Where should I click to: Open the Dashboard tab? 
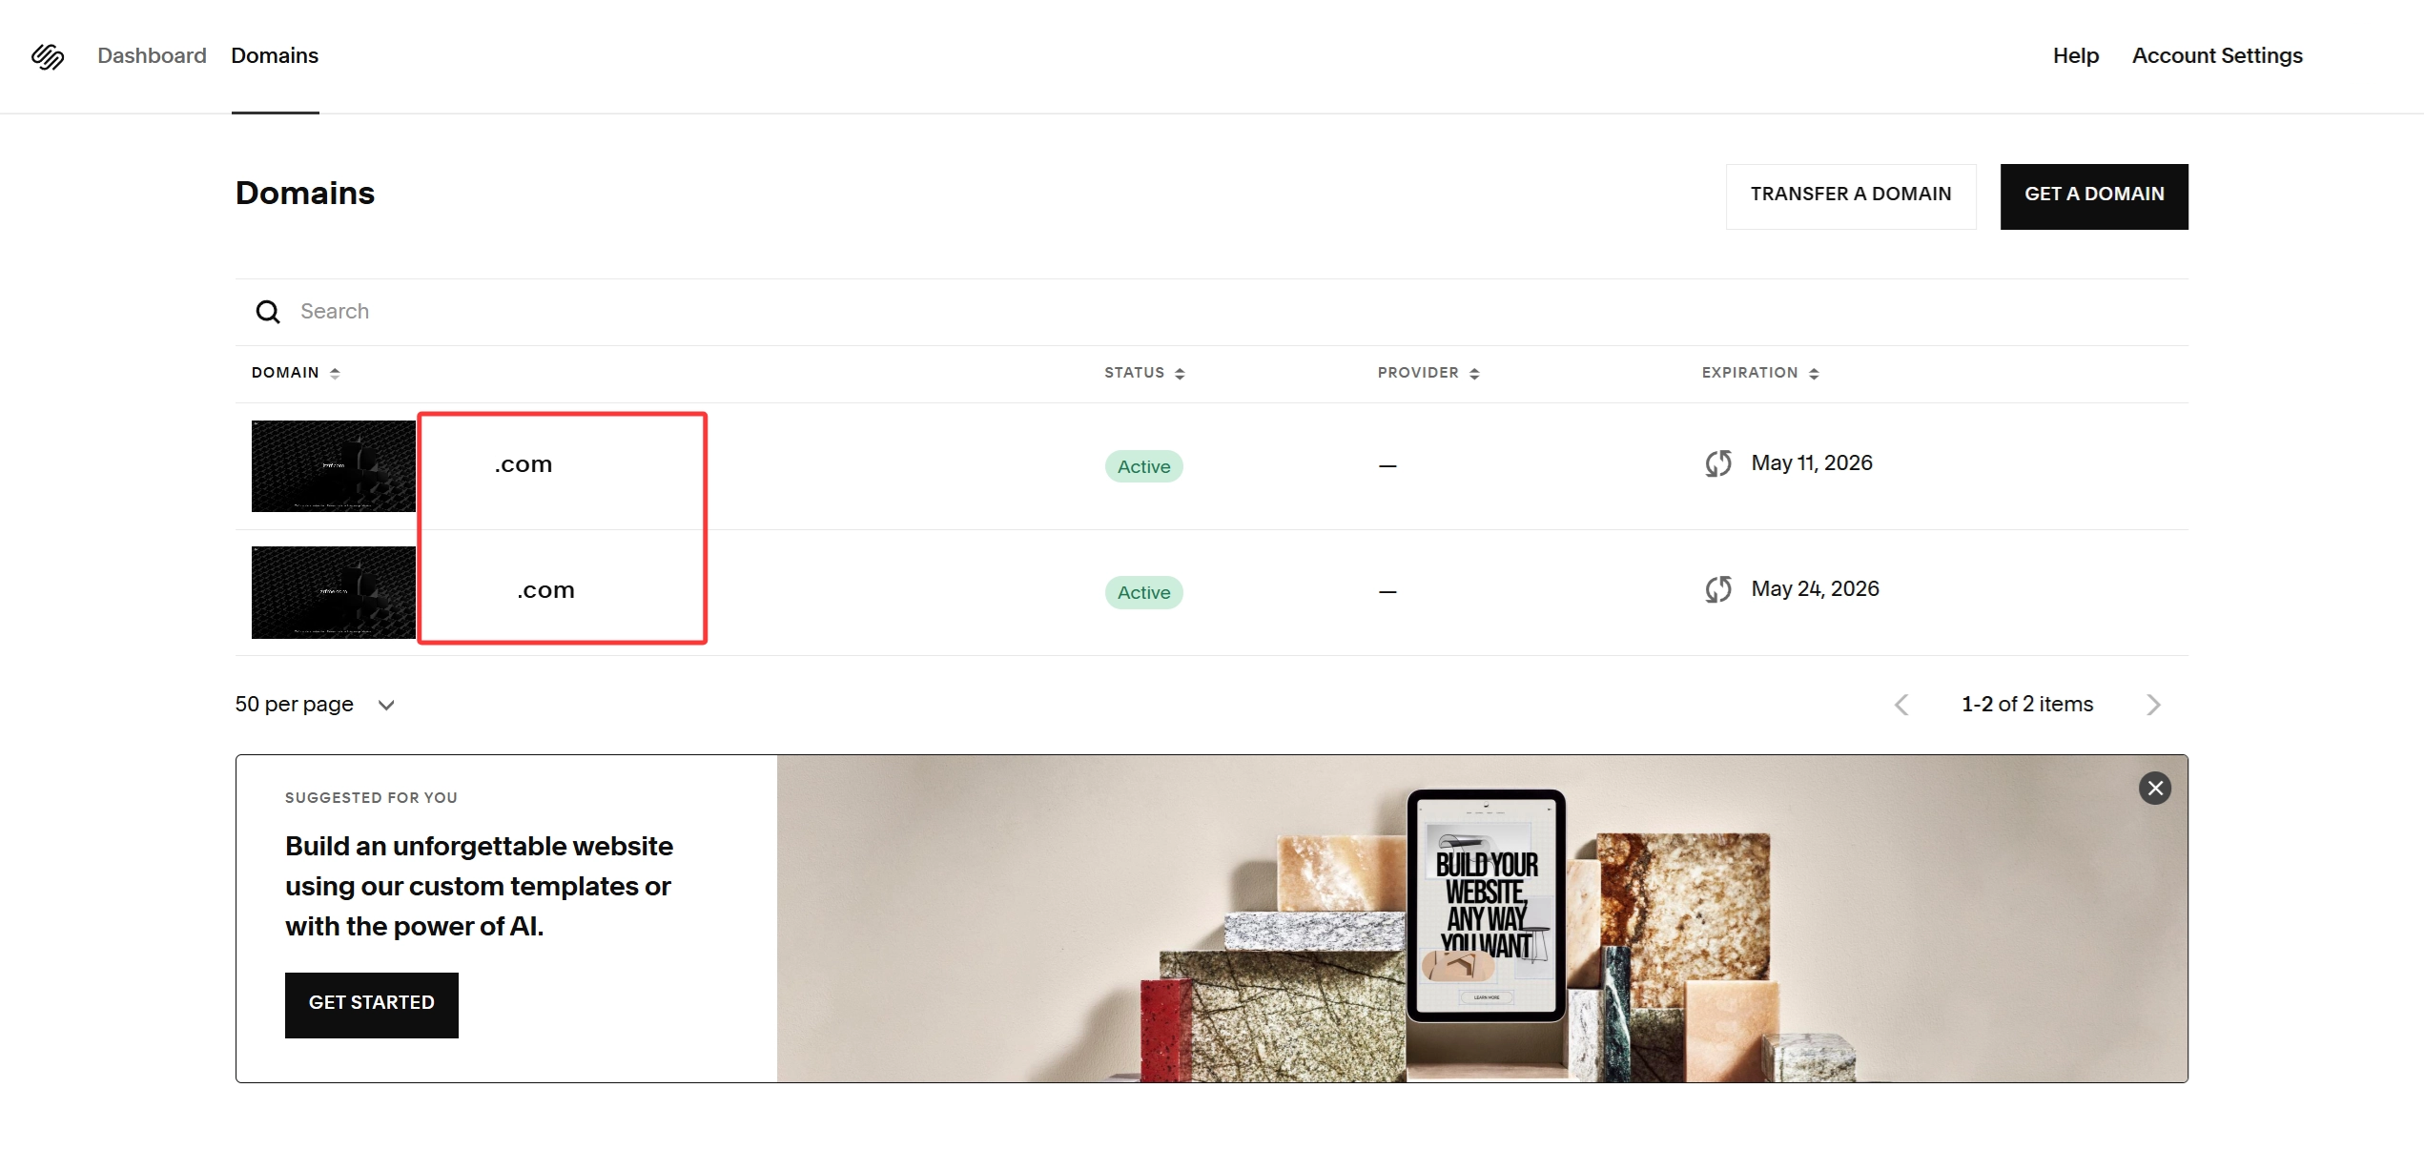[x=152, y=55]
